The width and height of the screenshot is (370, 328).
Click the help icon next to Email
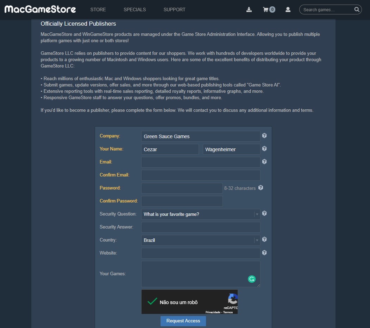point(264,162)
